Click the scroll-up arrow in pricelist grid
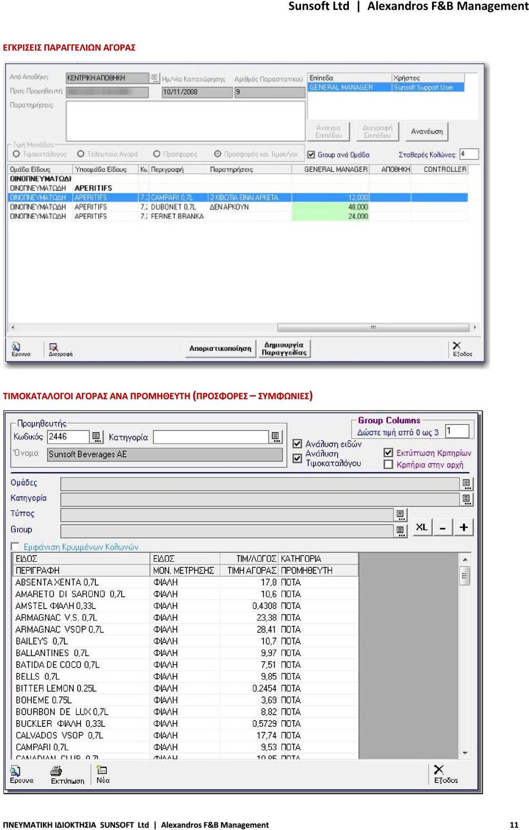529x830 pixels. (465, 560)
